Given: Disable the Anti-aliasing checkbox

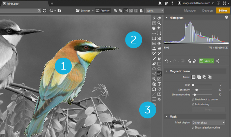Looking at the screenshot, I should point(193,105).
